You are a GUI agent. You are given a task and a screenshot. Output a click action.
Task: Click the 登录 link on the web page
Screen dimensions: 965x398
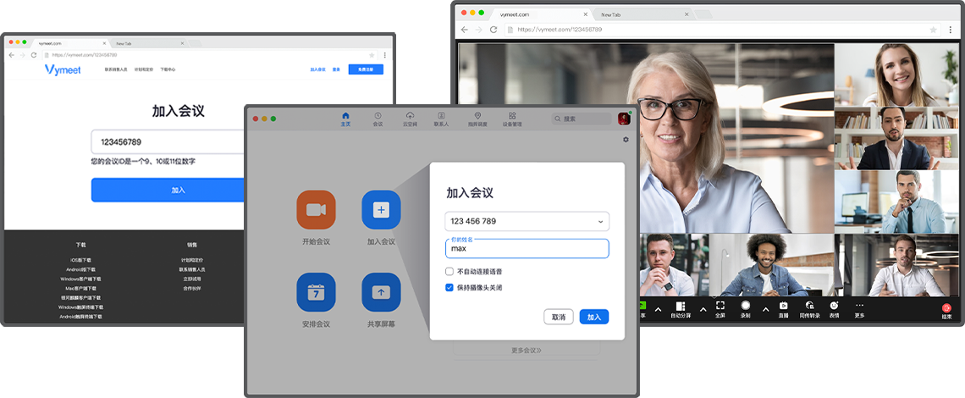point(337,69)
